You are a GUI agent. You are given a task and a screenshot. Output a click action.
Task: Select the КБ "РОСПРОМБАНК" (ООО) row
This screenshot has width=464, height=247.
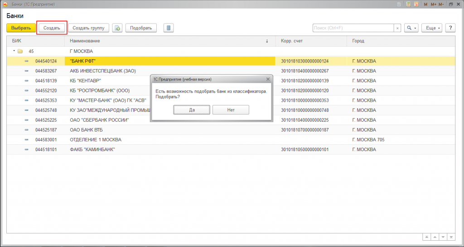(x=100, y=90)
